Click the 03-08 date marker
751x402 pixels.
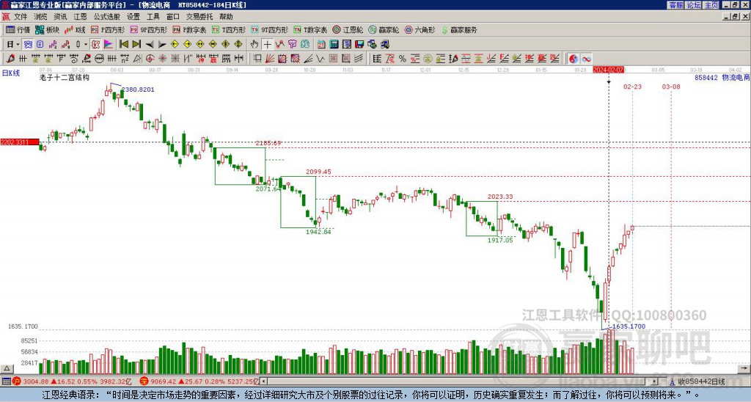click(671, 87)
